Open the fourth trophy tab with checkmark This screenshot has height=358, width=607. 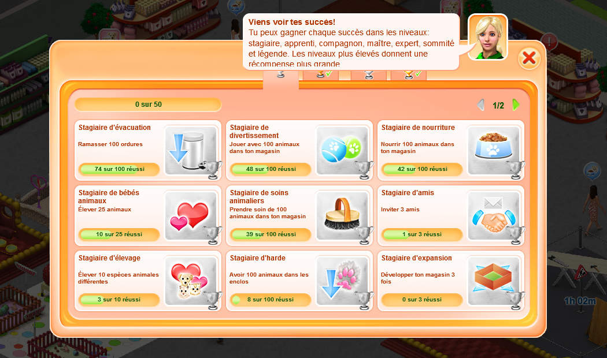pos(409,74)
